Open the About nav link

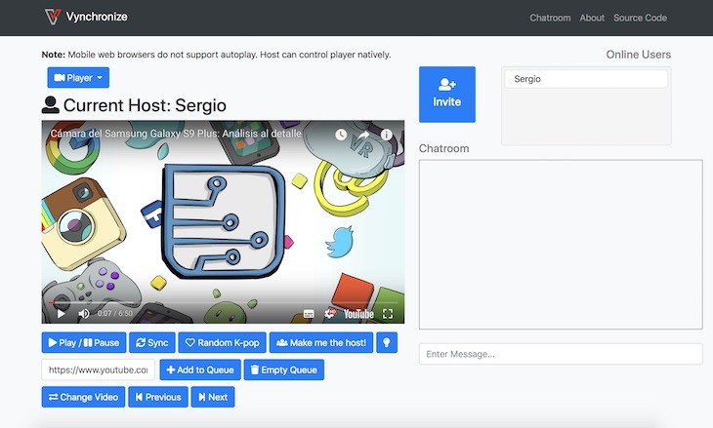(592, 18)
